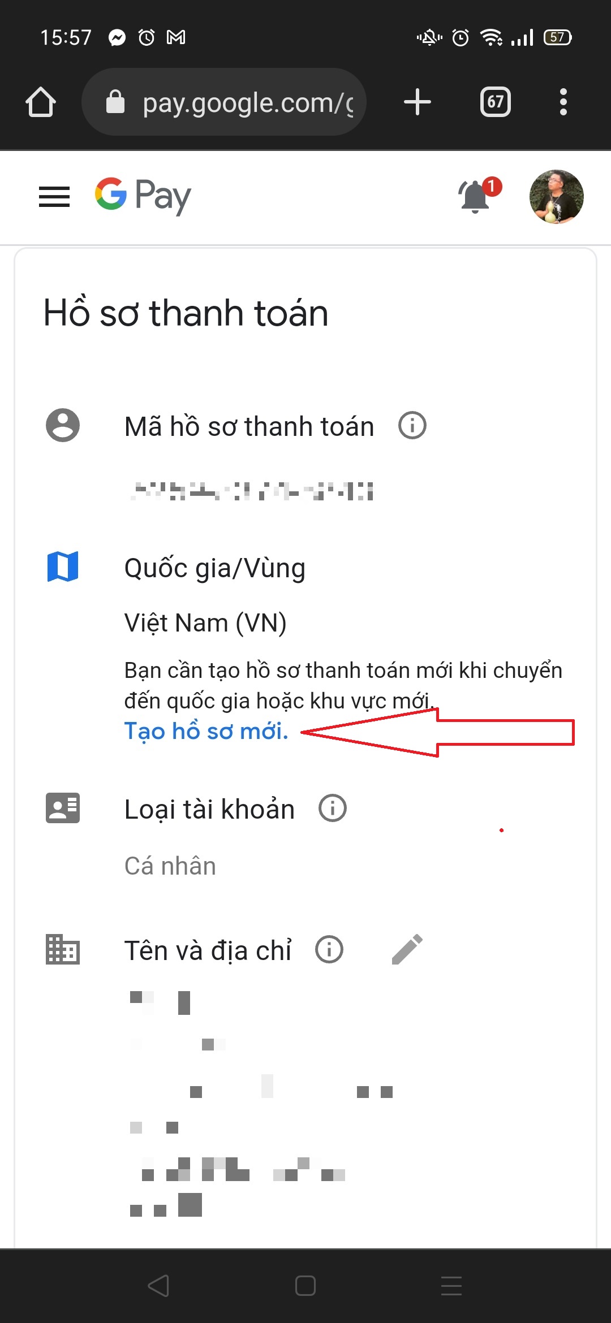Viewport: 611px width, 1323px height.
Task: Open the browser three-dot menu
Action: point(563,102)
